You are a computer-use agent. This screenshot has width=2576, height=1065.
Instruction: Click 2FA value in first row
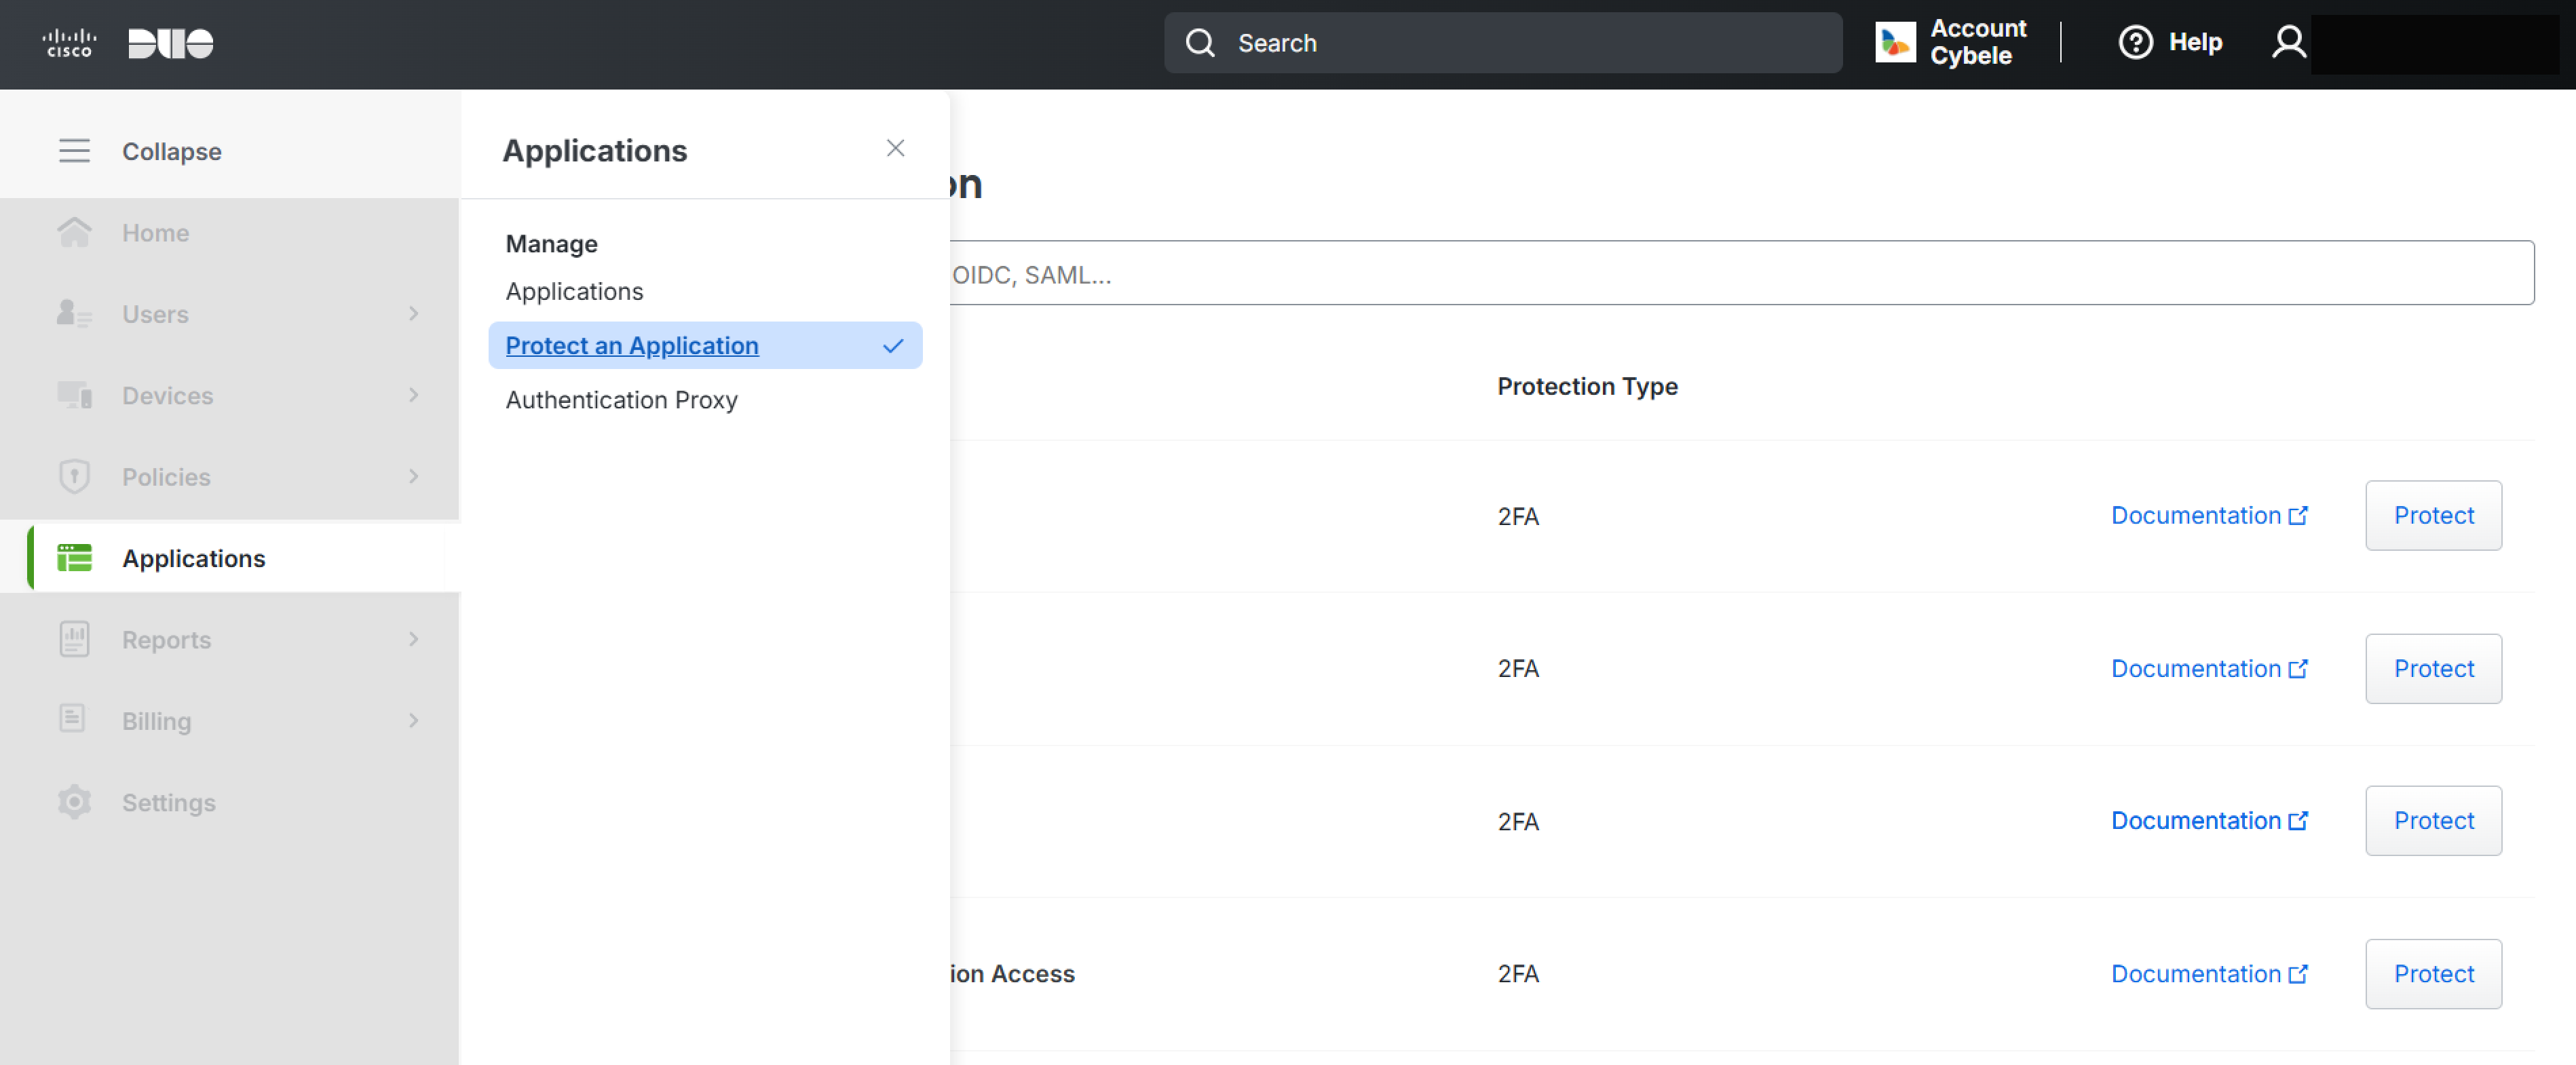[x=1518, y=517]
